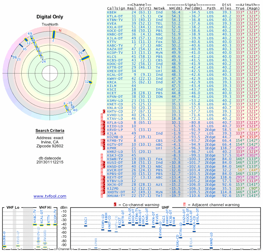
Task: Click the co-channel warning icon beside KHTV-CD
Action: click(x=104, y=111)
